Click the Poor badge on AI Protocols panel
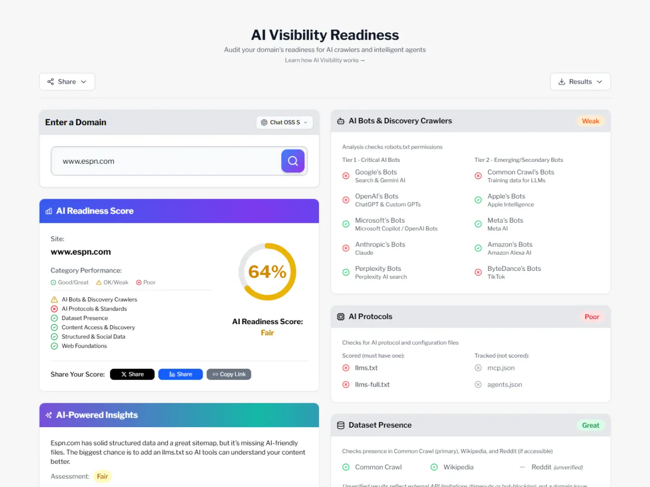This screenshot has height=487, width=650. point(592,317)
